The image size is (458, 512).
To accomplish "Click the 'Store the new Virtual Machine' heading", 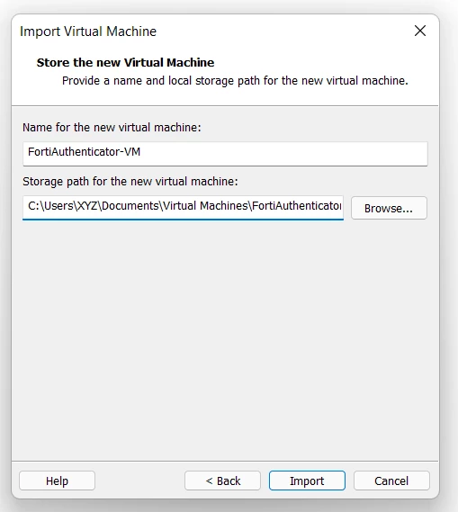I will point(125,62).
